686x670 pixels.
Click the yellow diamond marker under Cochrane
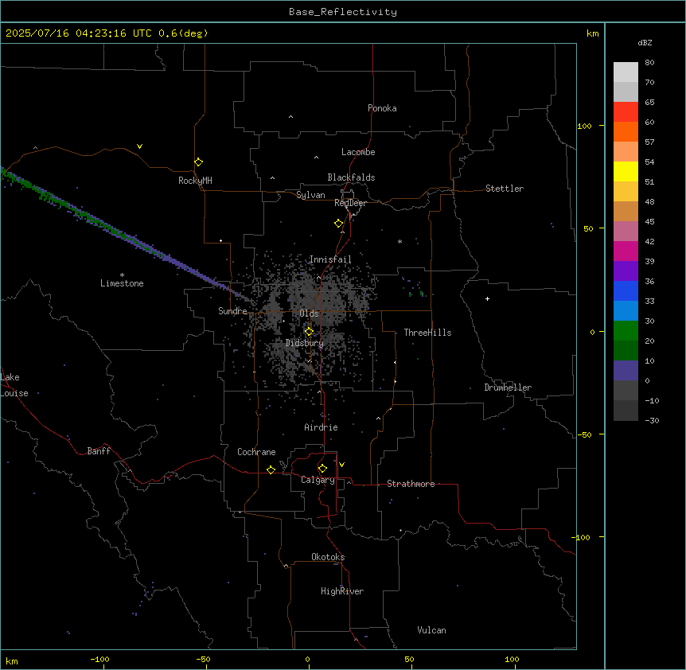pos(271,469)
